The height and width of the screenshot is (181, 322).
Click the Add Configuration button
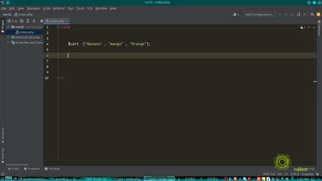pos(259,15)
